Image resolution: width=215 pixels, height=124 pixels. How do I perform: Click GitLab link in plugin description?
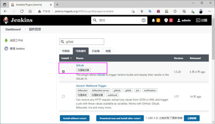(101, 75)
